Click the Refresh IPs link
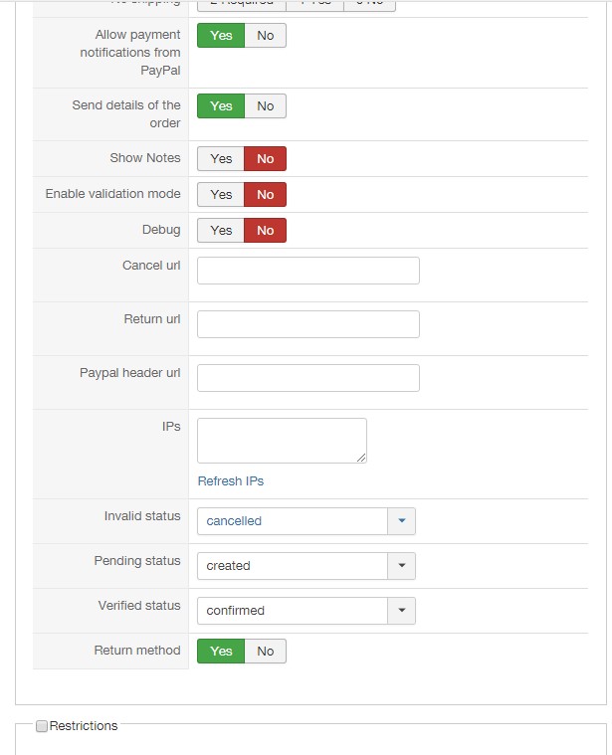Screen dimensions: 612x755 coord(231,481)
